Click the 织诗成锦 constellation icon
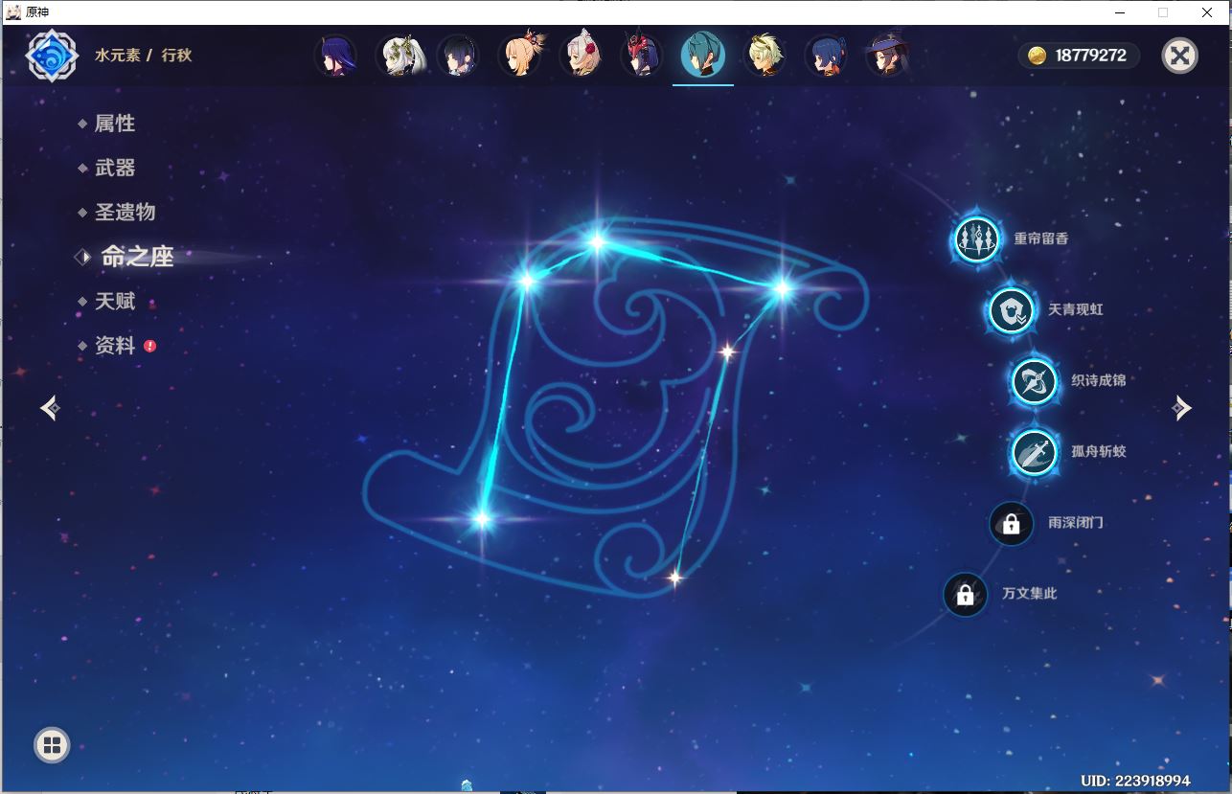Viewport: 1232px width, 794px height. (x=1034, y=381)
